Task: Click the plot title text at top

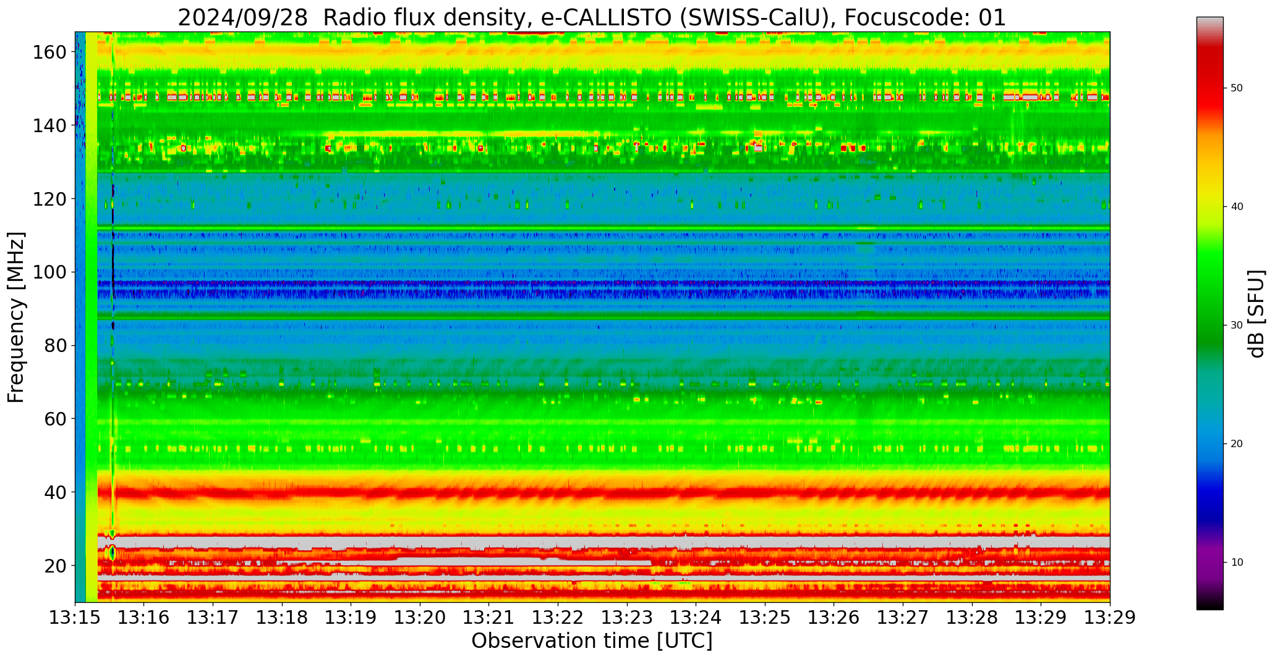Action: point(592,17)
